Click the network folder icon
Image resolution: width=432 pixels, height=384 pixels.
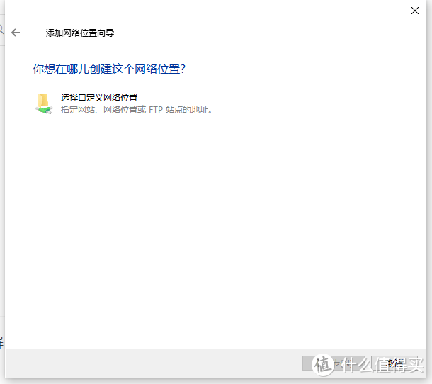coord(44,103)
